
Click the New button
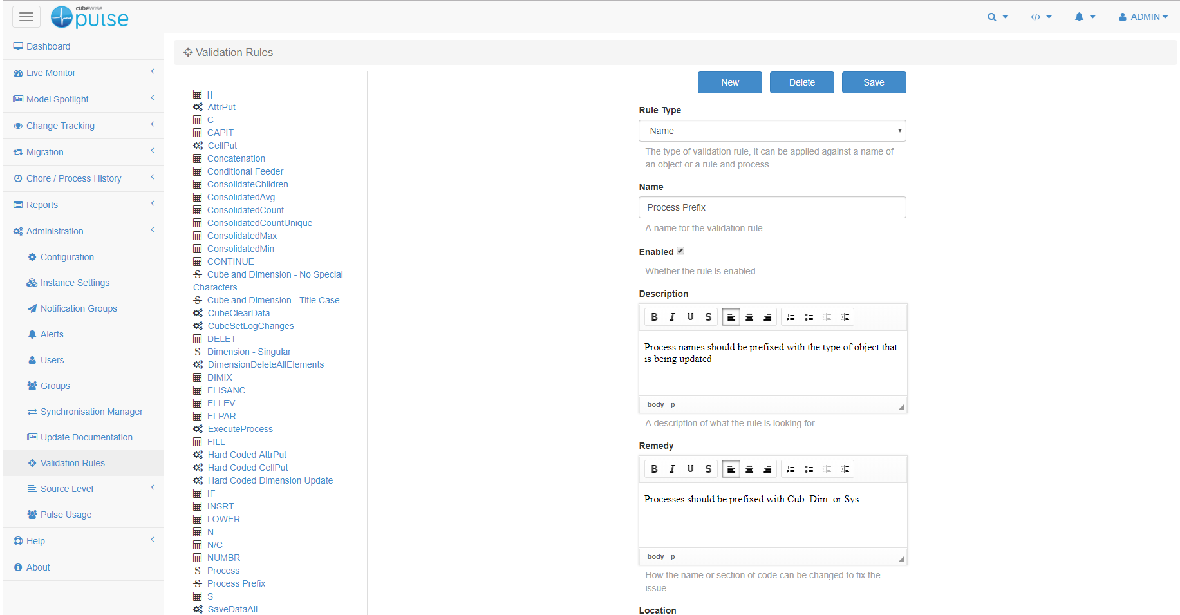pyautogui.click(x=729, y=82)
